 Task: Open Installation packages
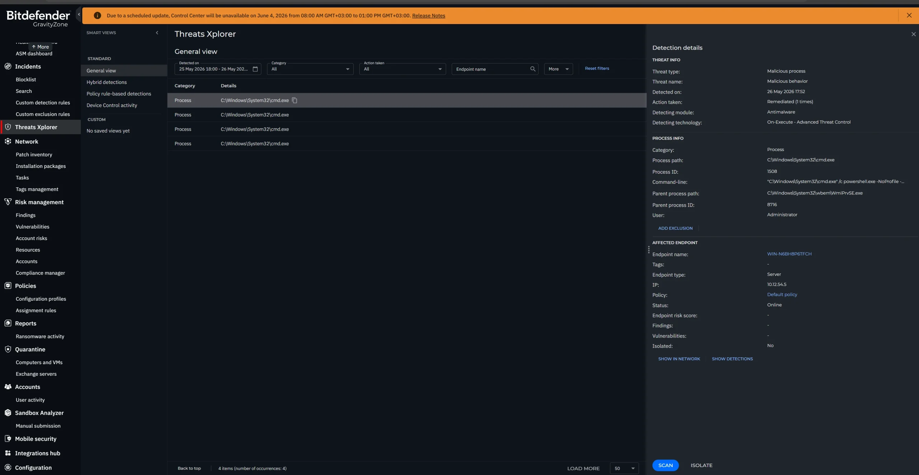(41, 166)
